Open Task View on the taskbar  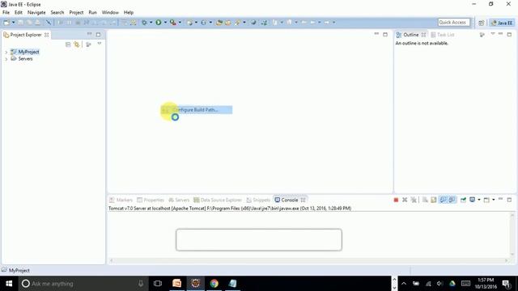point(158,284)
